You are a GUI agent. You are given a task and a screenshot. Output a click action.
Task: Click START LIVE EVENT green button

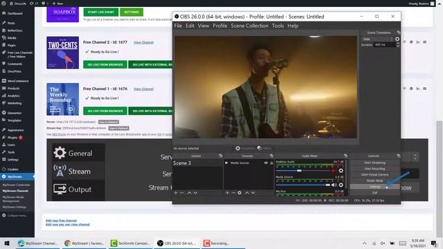coord(101,12)
